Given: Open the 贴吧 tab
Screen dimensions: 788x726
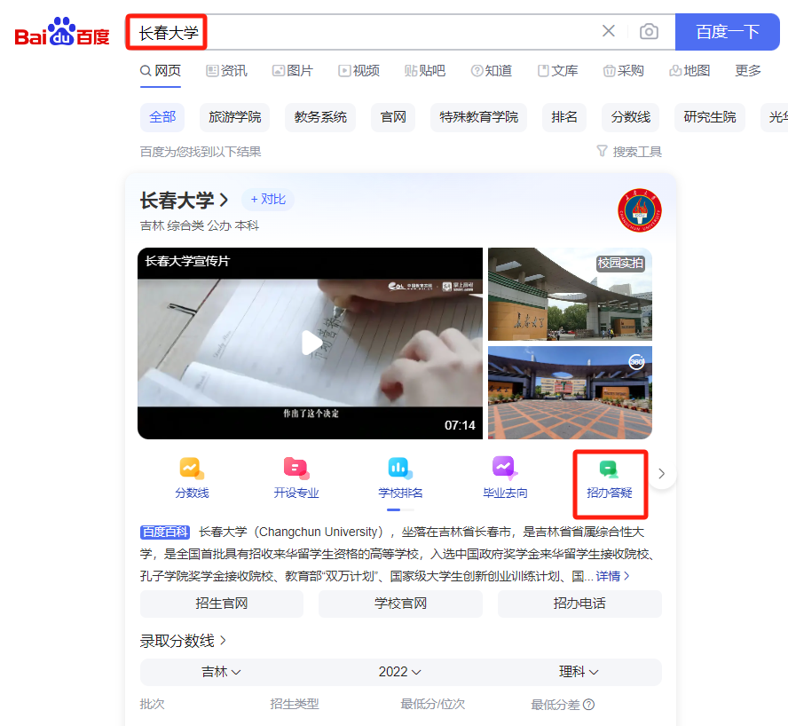Looking at the screenshot, I should point(425,71).
